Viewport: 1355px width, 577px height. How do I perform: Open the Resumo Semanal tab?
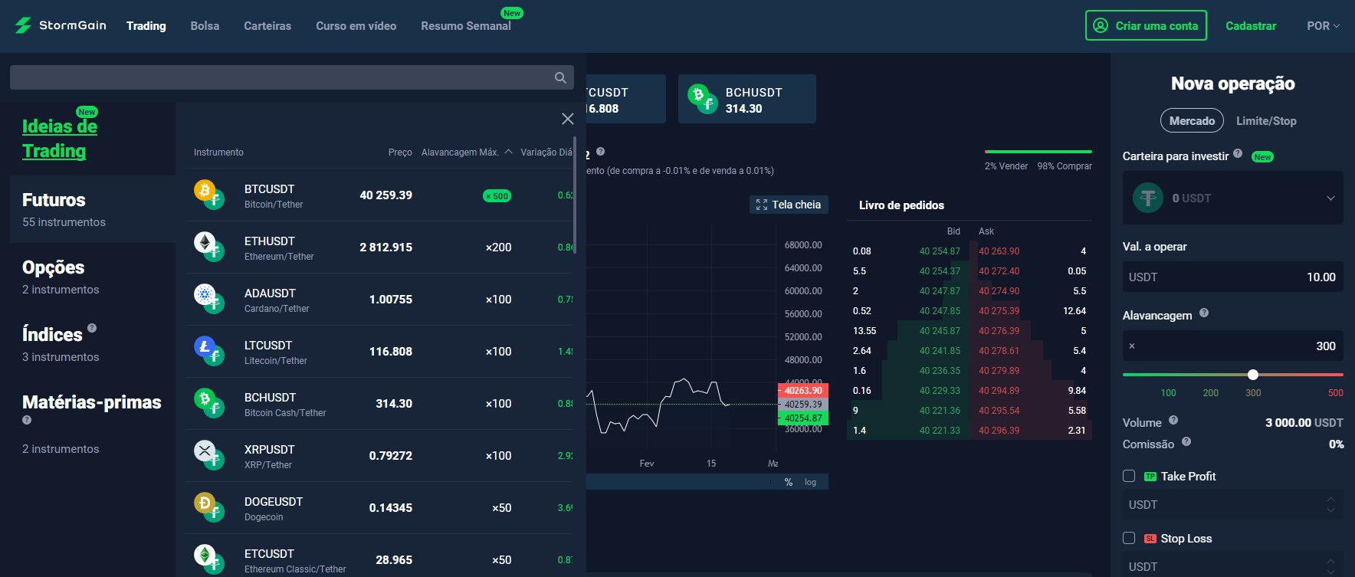(x=466, y=26)
